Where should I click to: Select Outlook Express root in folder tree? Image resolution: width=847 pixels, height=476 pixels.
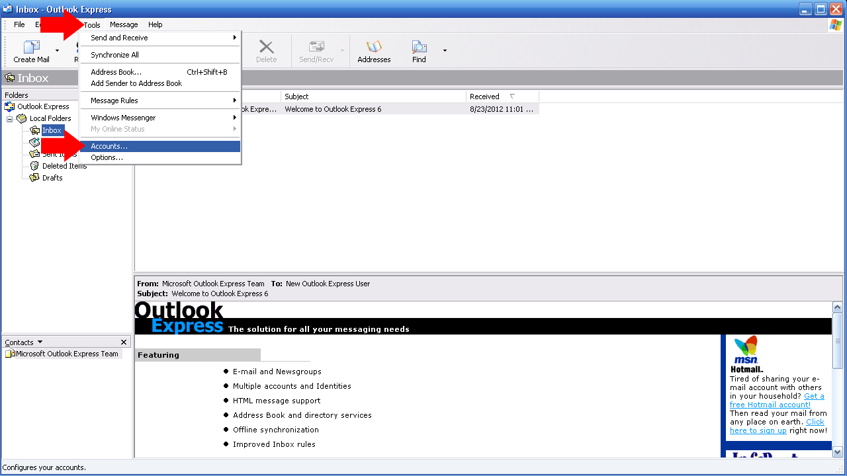(x=43, y=106)
